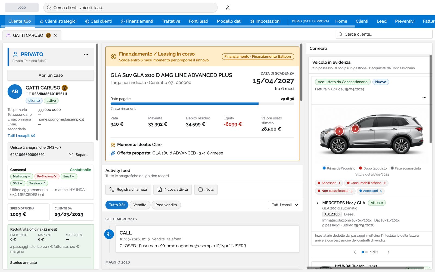Screen dimensions: 435x272
Task: Click the Nuova attività button
Action: coord(173,190)
